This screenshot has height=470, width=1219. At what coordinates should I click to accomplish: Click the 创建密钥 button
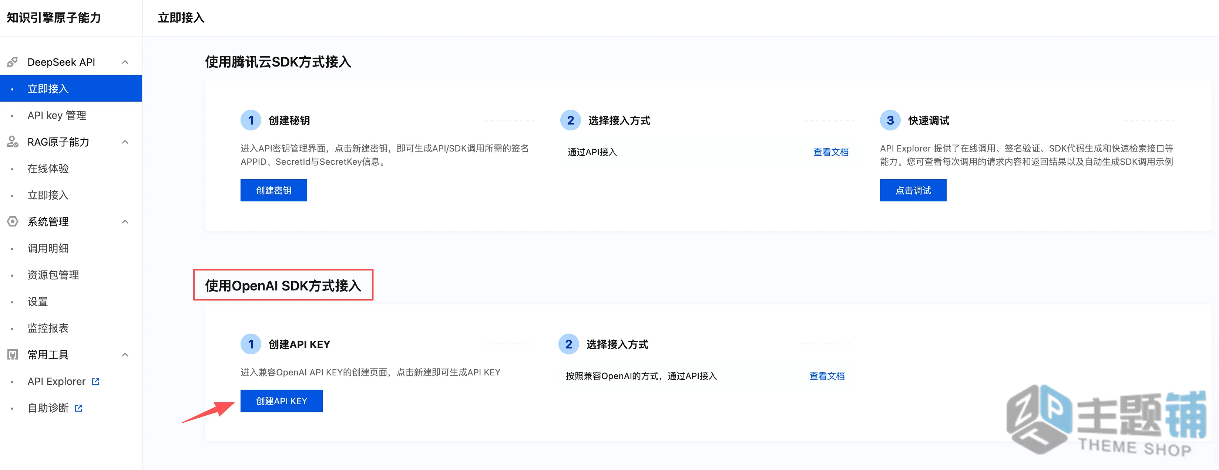pyautogui.click(x=273, y=190)
